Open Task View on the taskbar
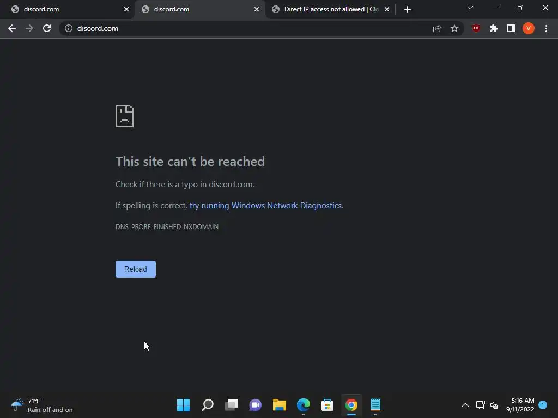The height and width of the screenshot is (418, 558). 231,405
